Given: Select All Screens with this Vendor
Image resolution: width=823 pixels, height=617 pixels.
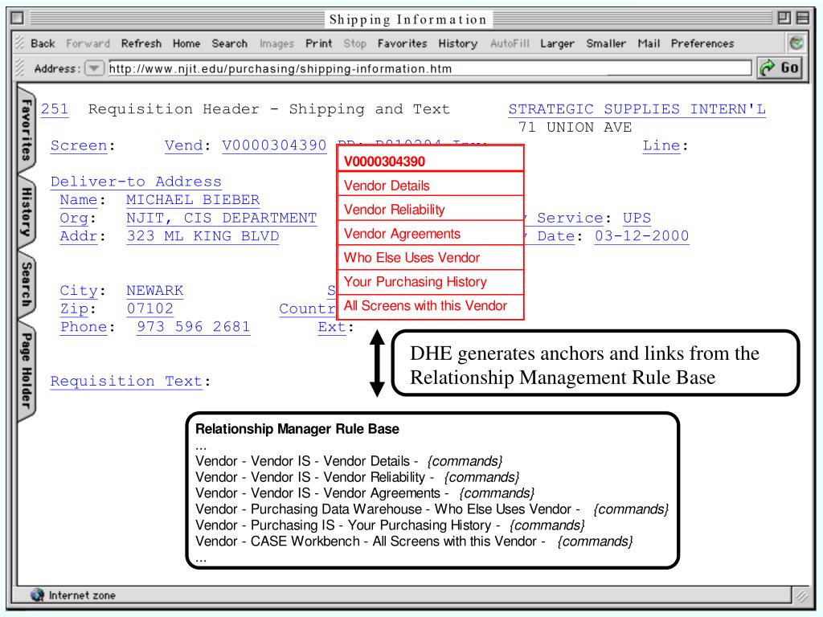Looking at the screenshot, I should click(431, 306).
